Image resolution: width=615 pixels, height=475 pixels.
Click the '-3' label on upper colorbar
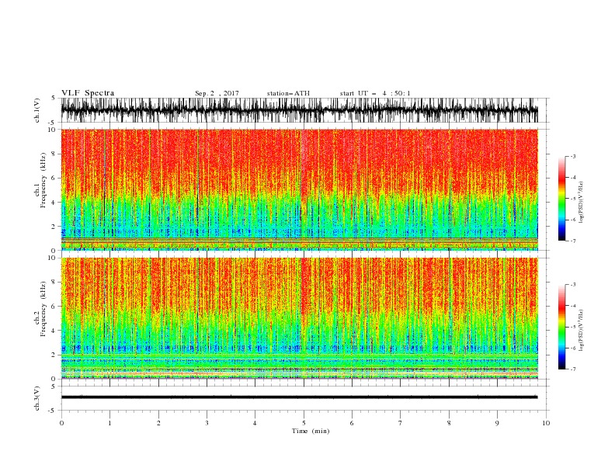click(572, 156)
